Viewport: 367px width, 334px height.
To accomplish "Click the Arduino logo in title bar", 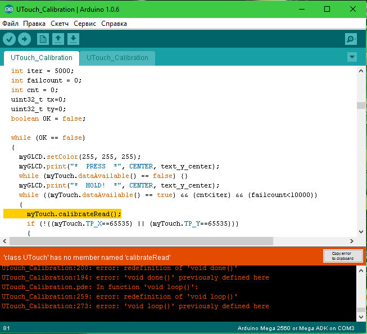I will click(7, 9).
